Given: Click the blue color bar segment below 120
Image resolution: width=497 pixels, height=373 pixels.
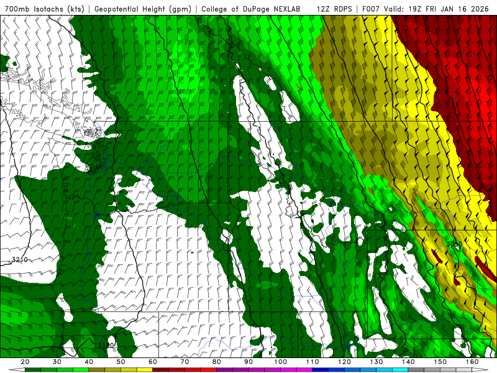Looking at the screenshot, I should click(336, 370).
